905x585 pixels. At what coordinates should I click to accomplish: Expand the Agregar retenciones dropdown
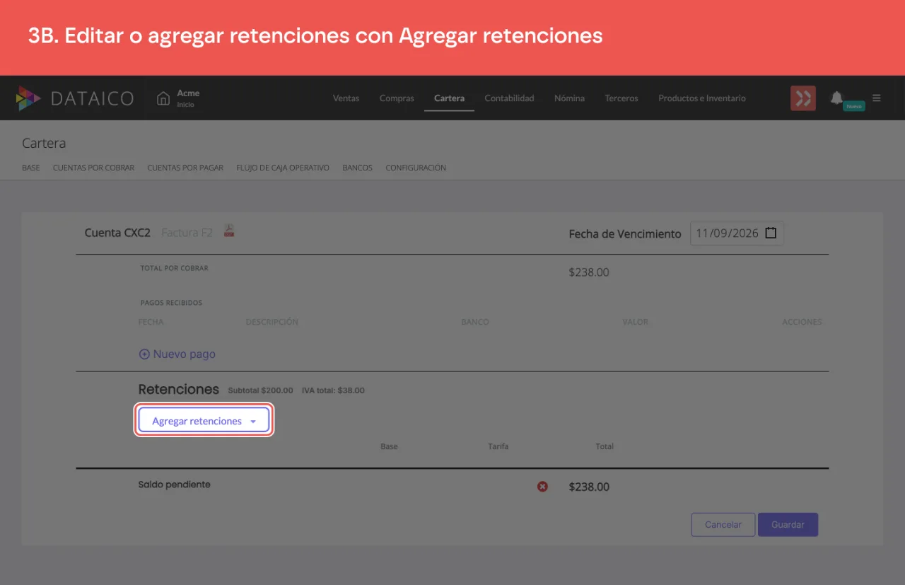click(204, 421)
